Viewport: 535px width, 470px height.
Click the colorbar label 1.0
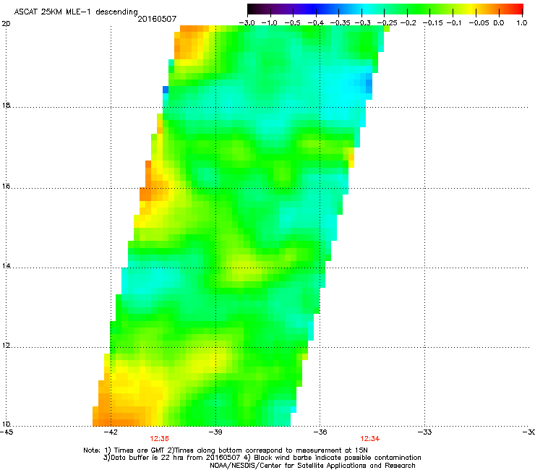(x=522, y=23)
